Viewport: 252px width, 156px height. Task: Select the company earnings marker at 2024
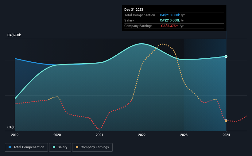pos(226,121)
